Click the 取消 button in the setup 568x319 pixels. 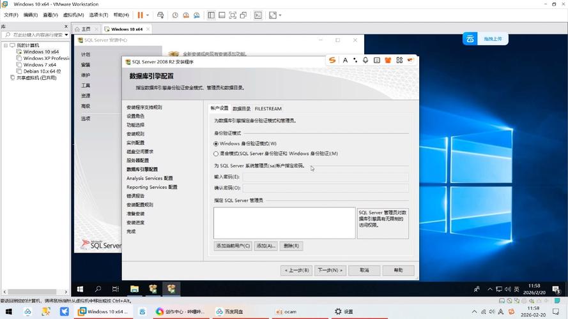point(364,270)
